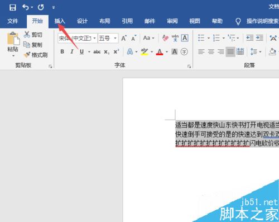Viewport: 279px width, 222px height.
Task: Expand the numbering library dropdown arrow
Action: [x=224, y=38]
